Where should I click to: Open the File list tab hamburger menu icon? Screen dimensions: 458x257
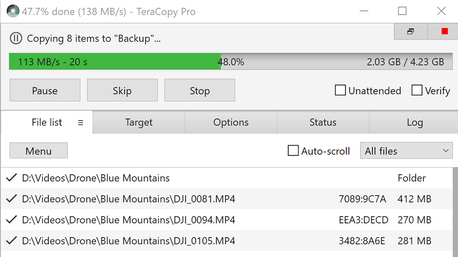coord(81,123)
